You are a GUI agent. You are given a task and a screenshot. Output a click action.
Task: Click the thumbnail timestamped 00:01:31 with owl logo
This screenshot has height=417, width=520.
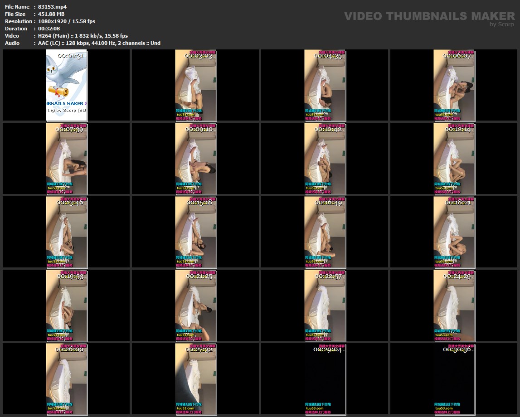(x=67, y=85)
